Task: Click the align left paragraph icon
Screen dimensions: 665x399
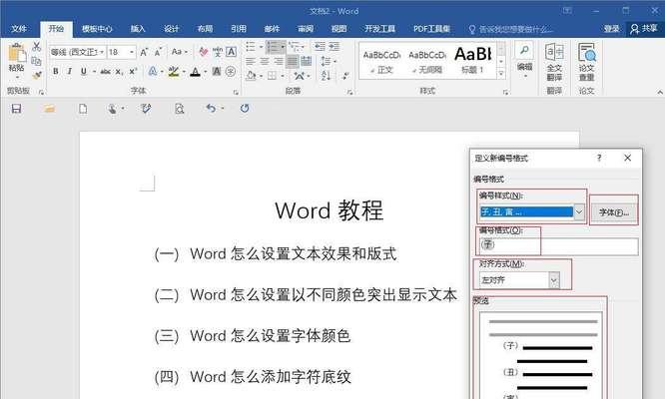Action: tap(251, 62)
